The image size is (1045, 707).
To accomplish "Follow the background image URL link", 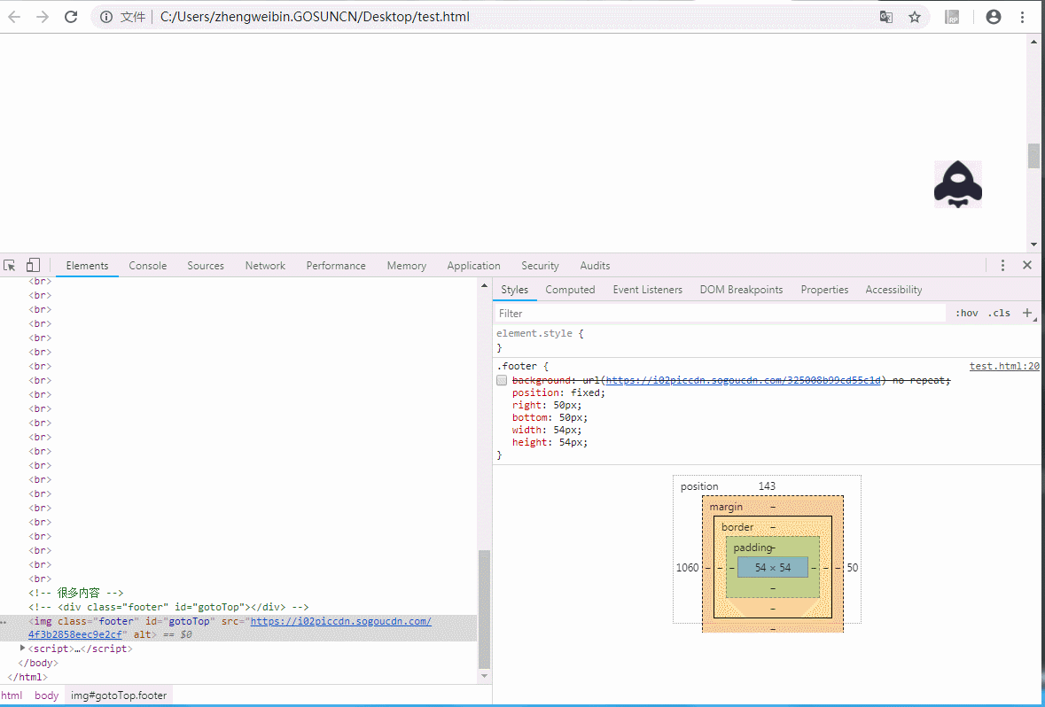I will 743,380.
